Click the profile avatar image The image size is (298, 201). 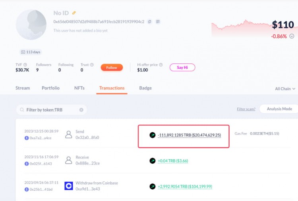31,25
